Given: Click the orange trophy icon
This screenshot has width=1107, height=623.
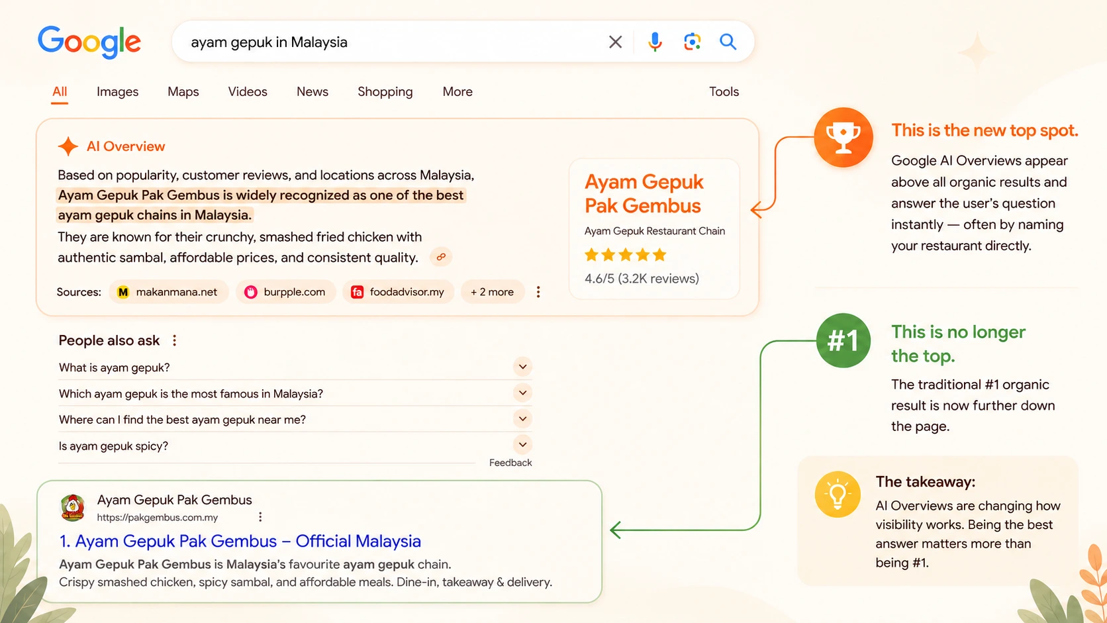Looking at the screenshot, I should 843,137.
